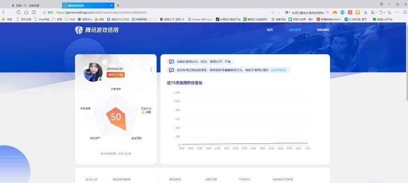408x183 pixels.
Task: Click the 腾讯游戏信用 shield logo
Action: point(79,30)
